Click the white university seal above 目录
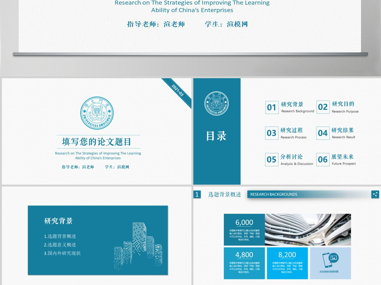The width and height of the screenshot is (381, 285). point(217,103)
